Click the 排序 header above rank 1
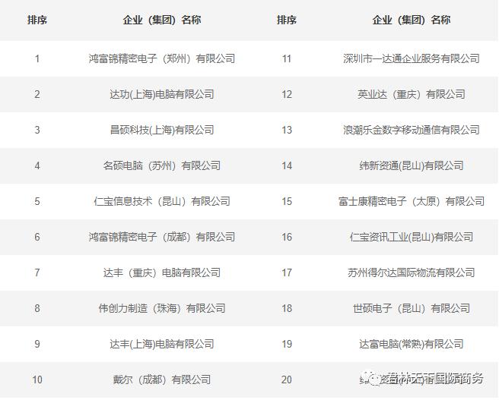The image size is (499, 400). click(x=37, y=20)
